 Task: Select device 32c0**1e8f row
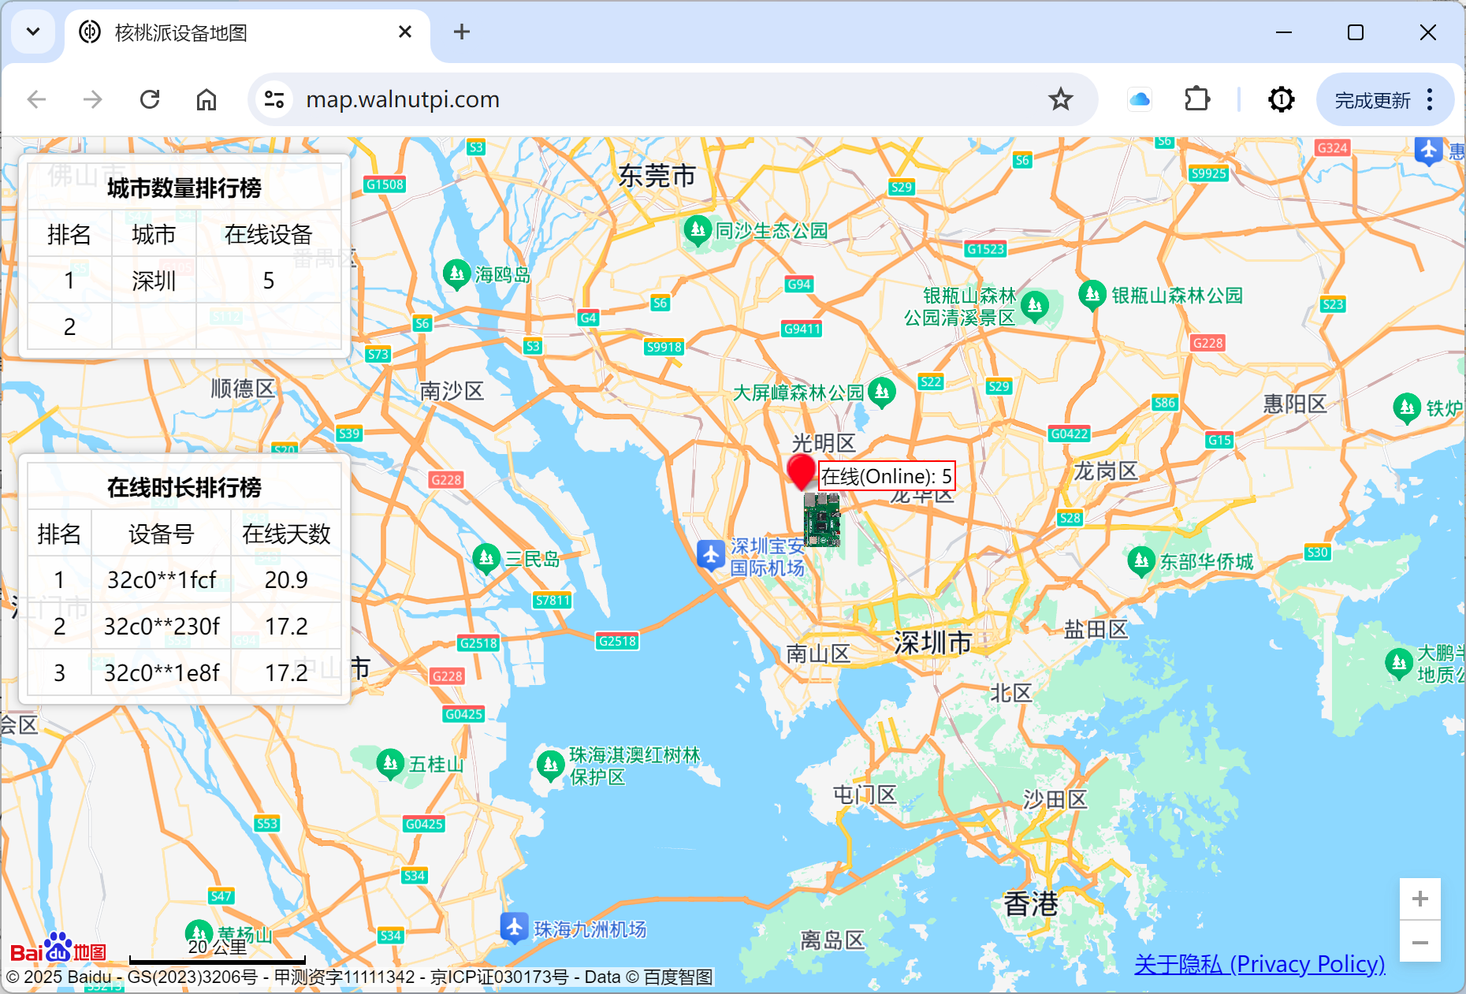[184, 672]
